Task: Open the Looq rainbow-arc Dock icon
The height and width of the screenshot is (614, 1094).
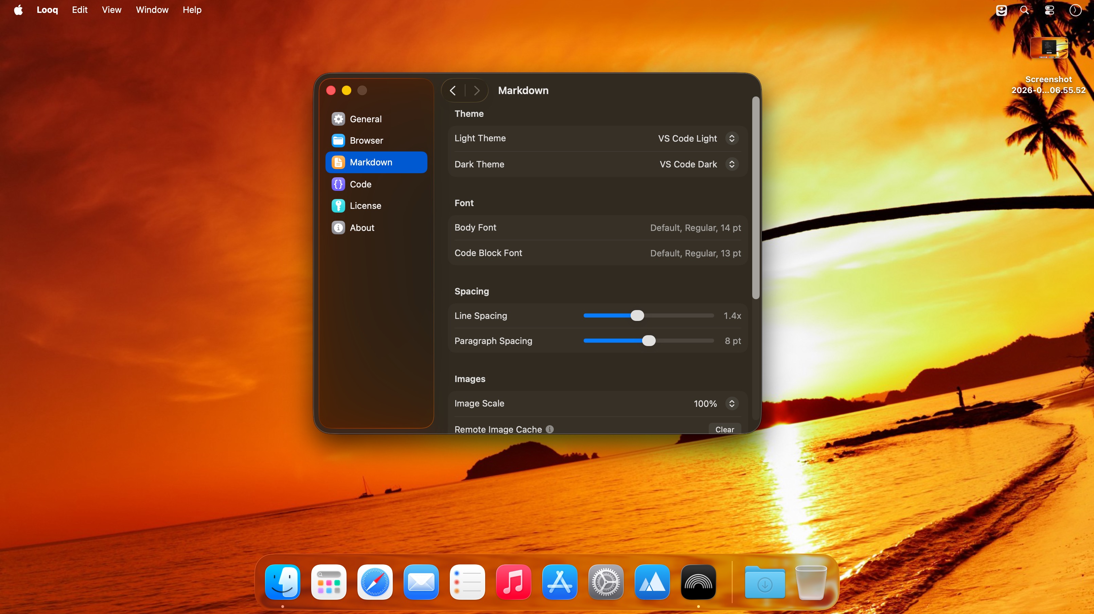Action: pos(699,582)
